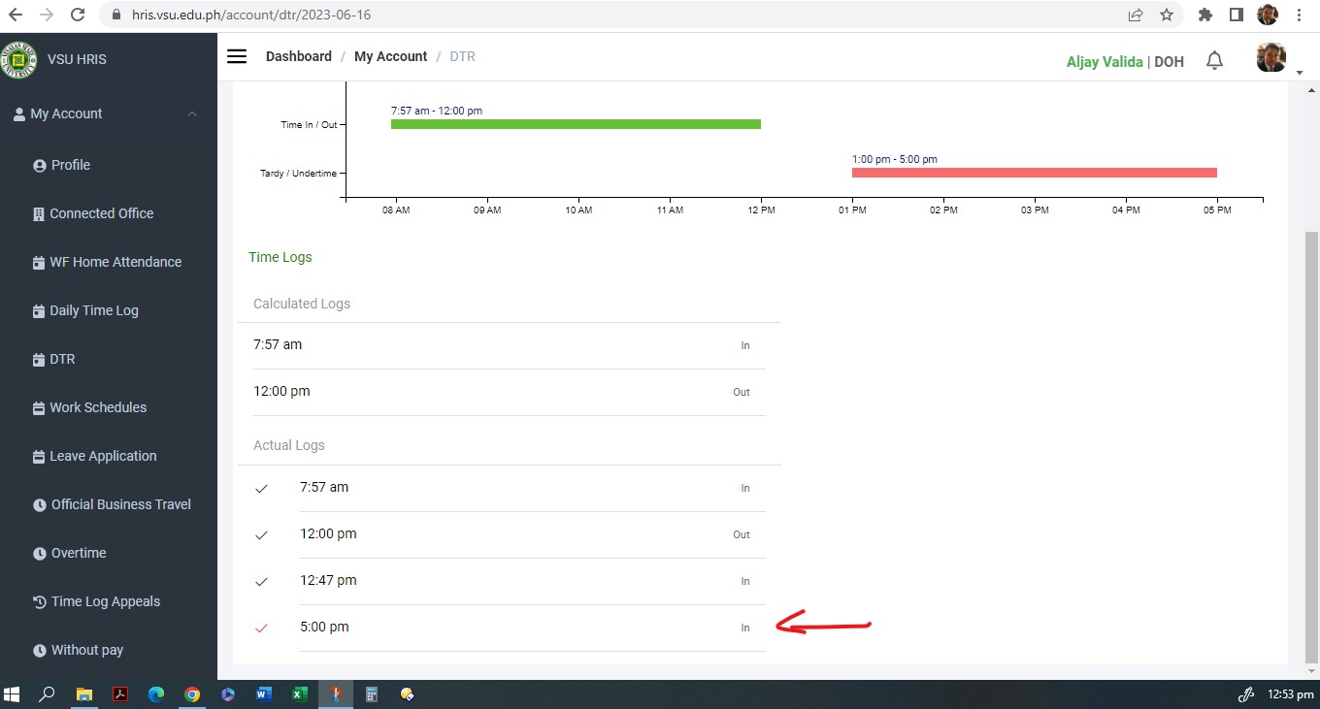
Task: Click the red 1:00 pm - 5:00 pm bar
Action: tap(1034, 173)
